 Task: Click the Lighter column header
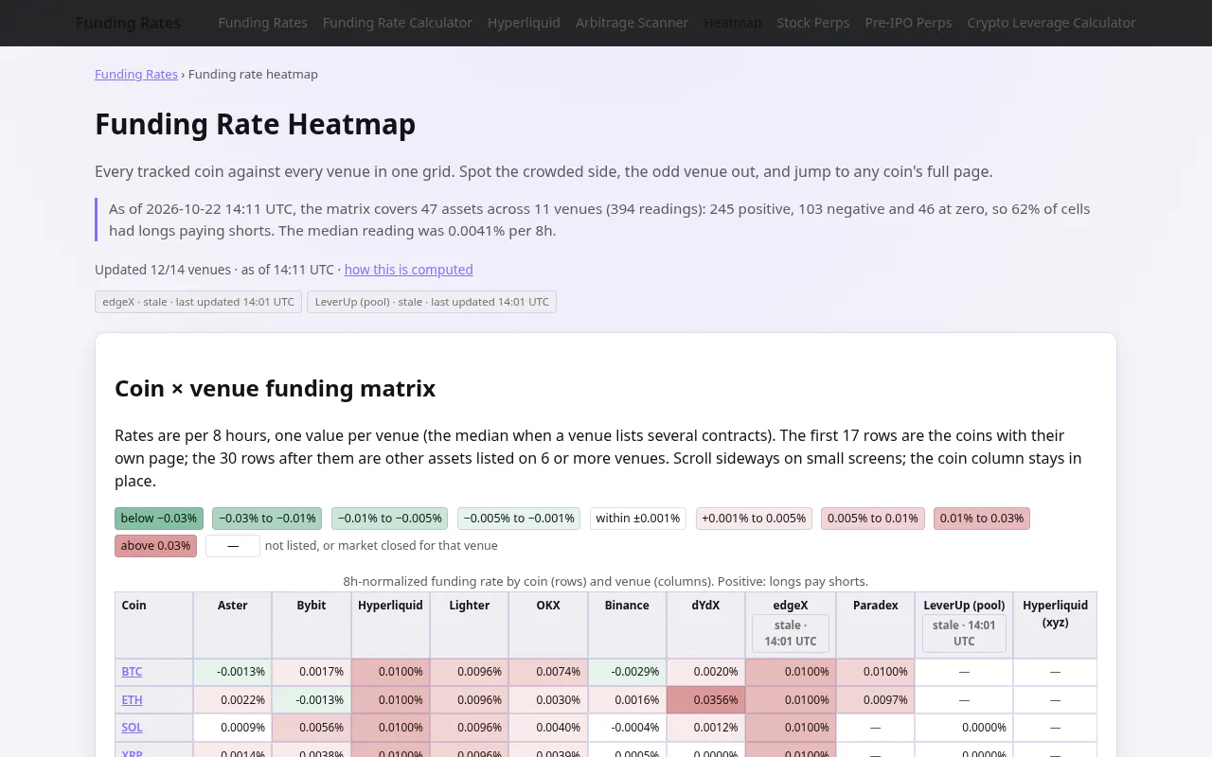click(x=469, y=625)
